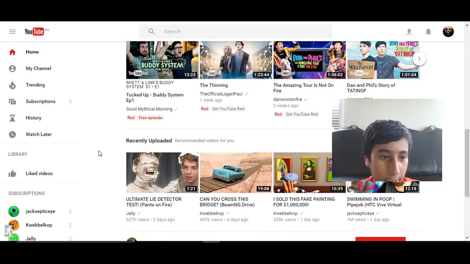Open Story of TATINOF thumbnail

(x=383, y=60)
